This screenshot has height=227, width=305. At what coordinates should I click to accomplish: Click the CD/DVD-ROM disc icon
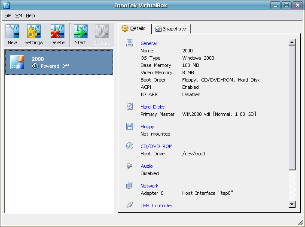130,146
